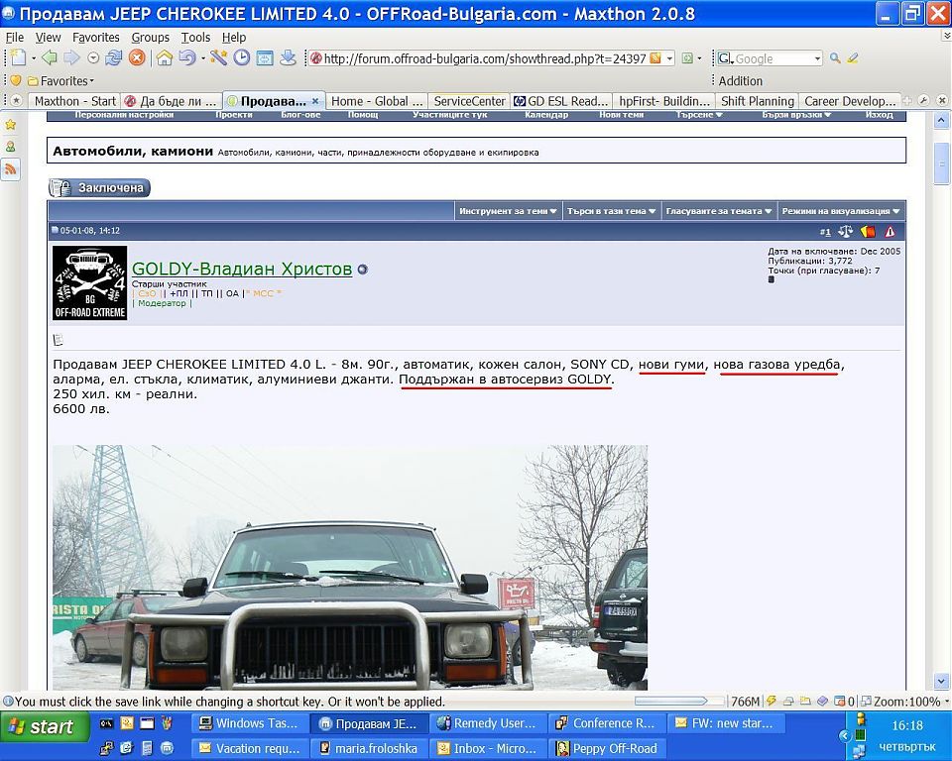
Task: Open the new page dropdown arrow
Action: pyautogui.click(x=34, y=58)
